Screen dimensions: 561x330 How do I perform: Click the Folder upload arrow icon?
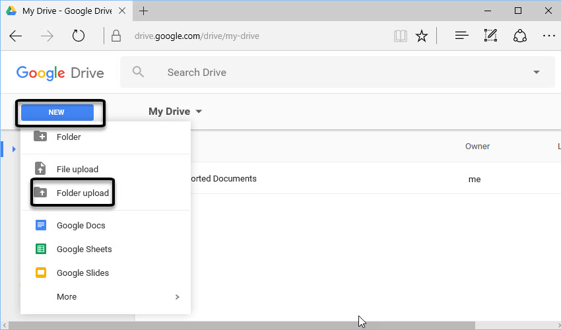[40, 193]
